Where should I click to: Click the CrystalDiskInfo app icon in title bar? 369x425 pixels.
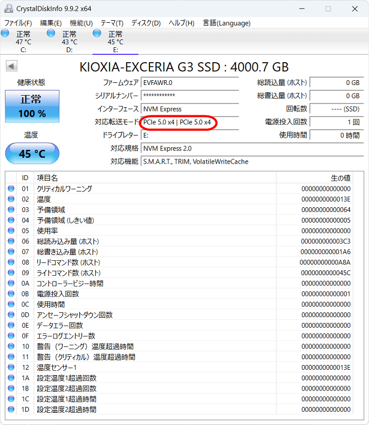(9, 8)
